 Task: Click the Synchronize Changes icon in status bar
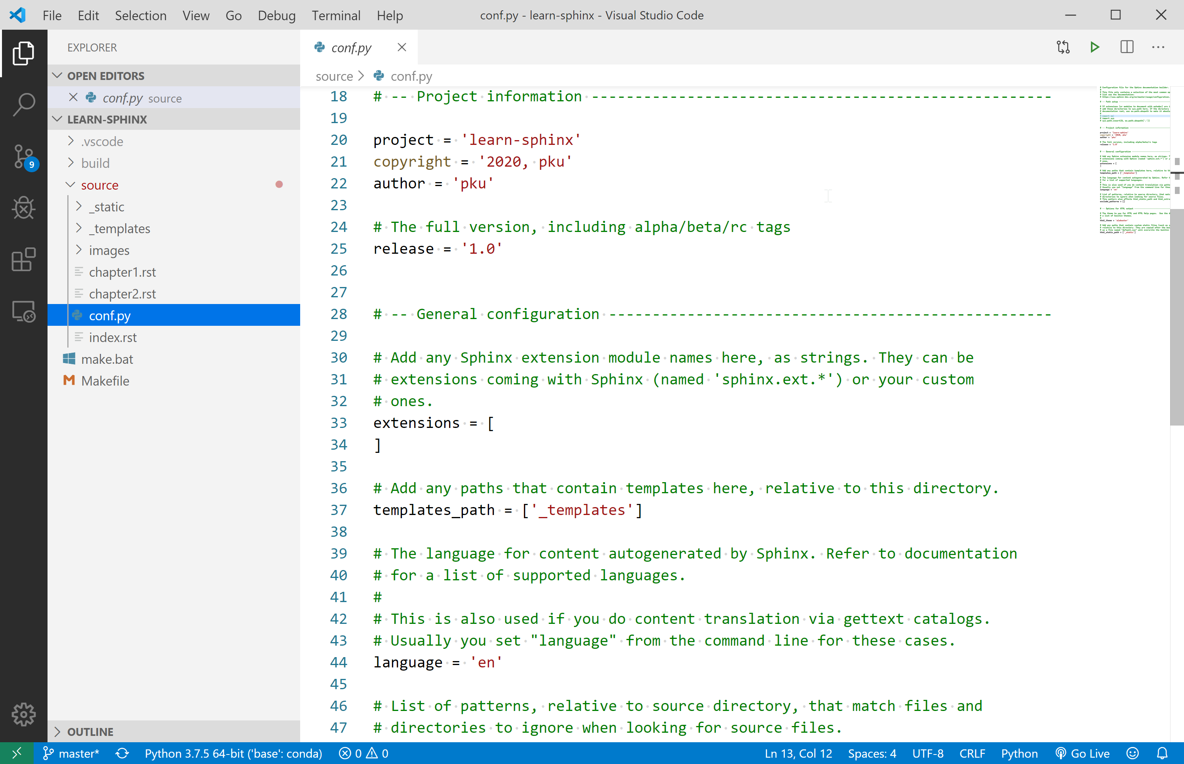[122, 754]
